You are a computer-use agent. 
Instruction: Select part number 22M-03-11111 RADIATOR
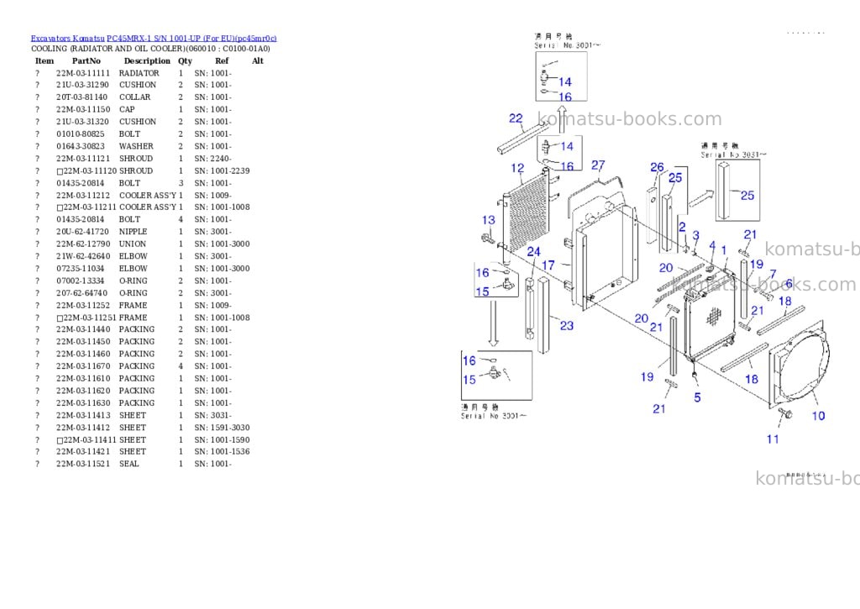83,73
